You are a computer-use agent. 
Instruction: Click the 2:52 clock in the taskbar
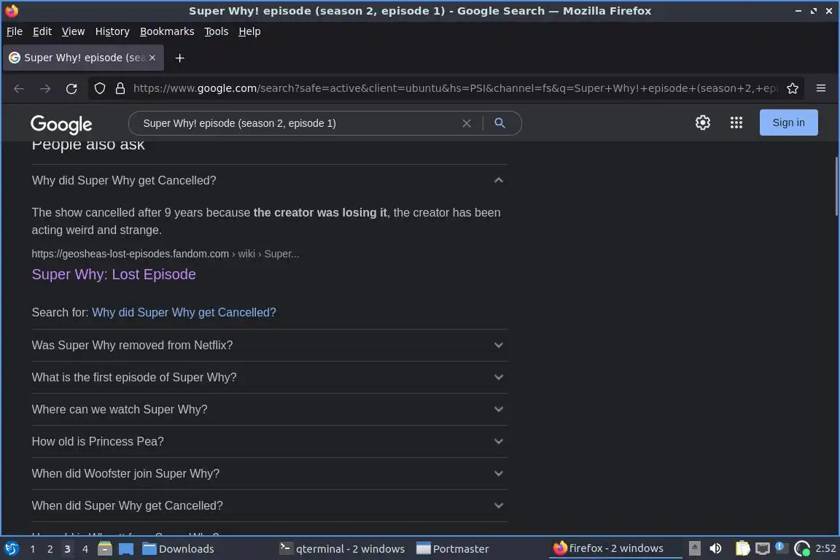(x=825, y=548)
